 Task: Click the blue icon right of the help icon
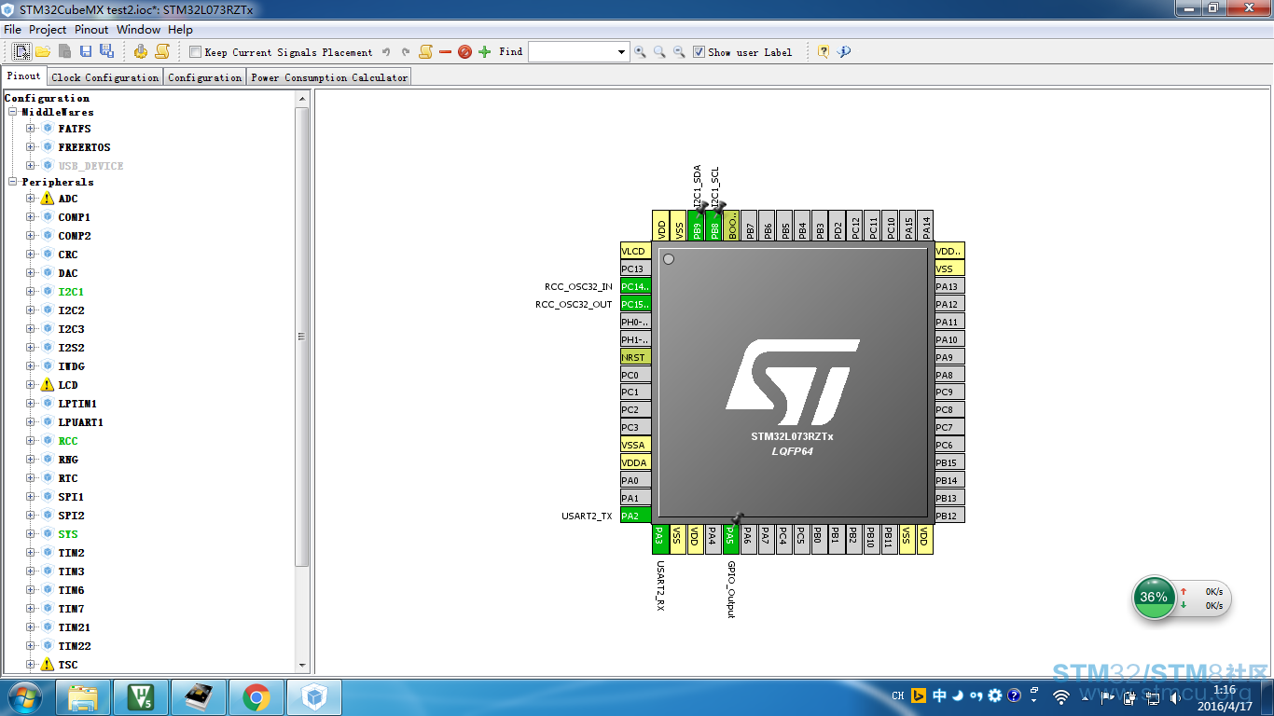click(x=844, y=52)
